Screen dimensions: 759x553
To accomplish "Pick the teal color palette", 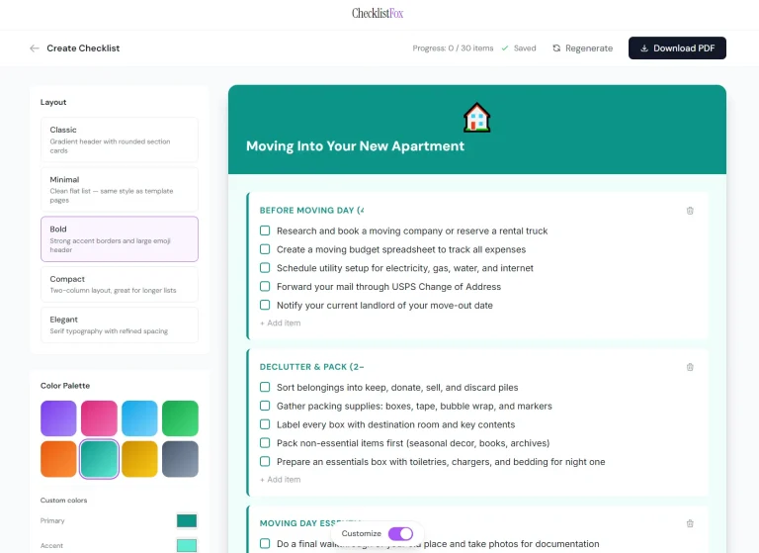I will click(99, 459).
